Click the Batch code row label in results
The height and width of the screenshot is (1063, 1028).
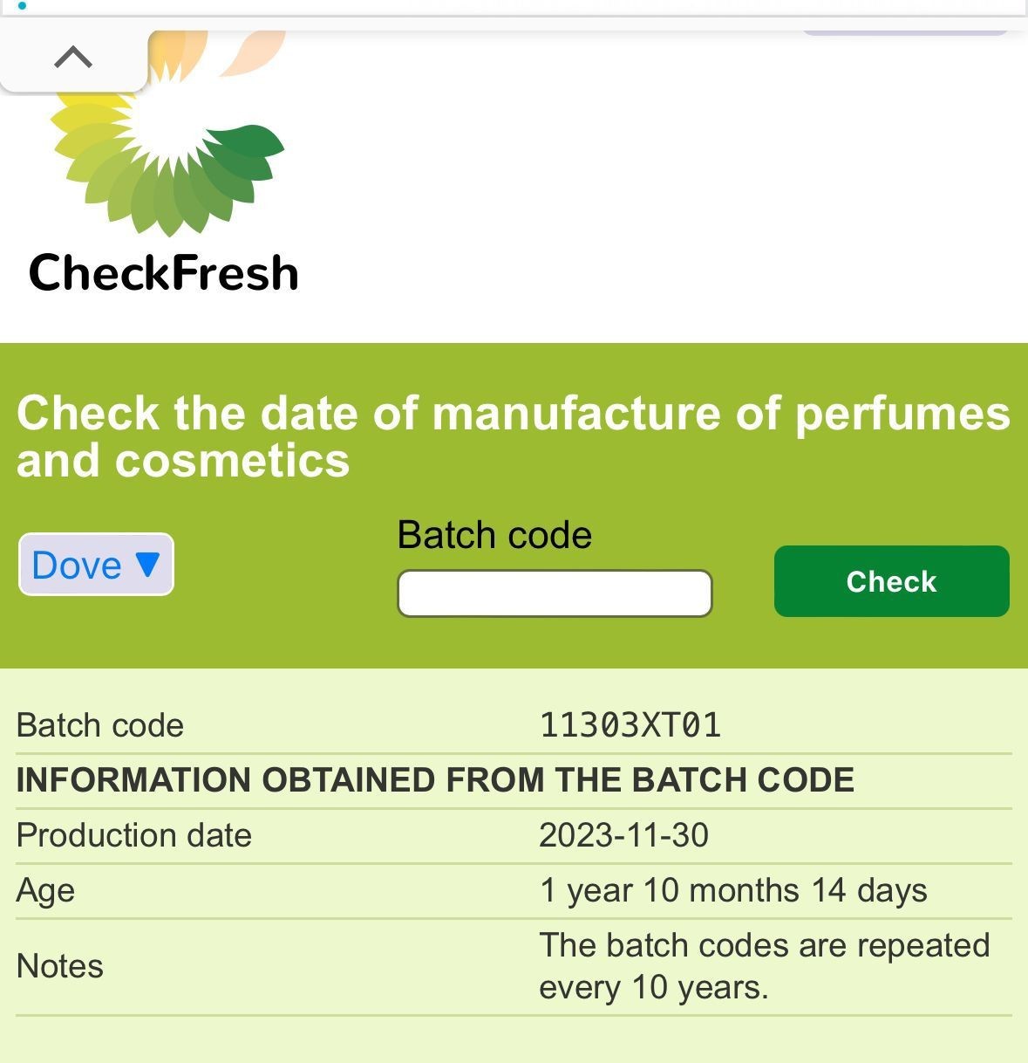[100, 725]
